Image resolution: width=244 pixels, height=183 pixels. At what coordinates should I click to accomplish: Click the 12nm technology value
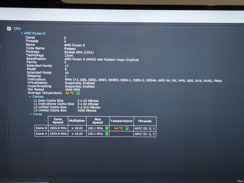point(69,56)
